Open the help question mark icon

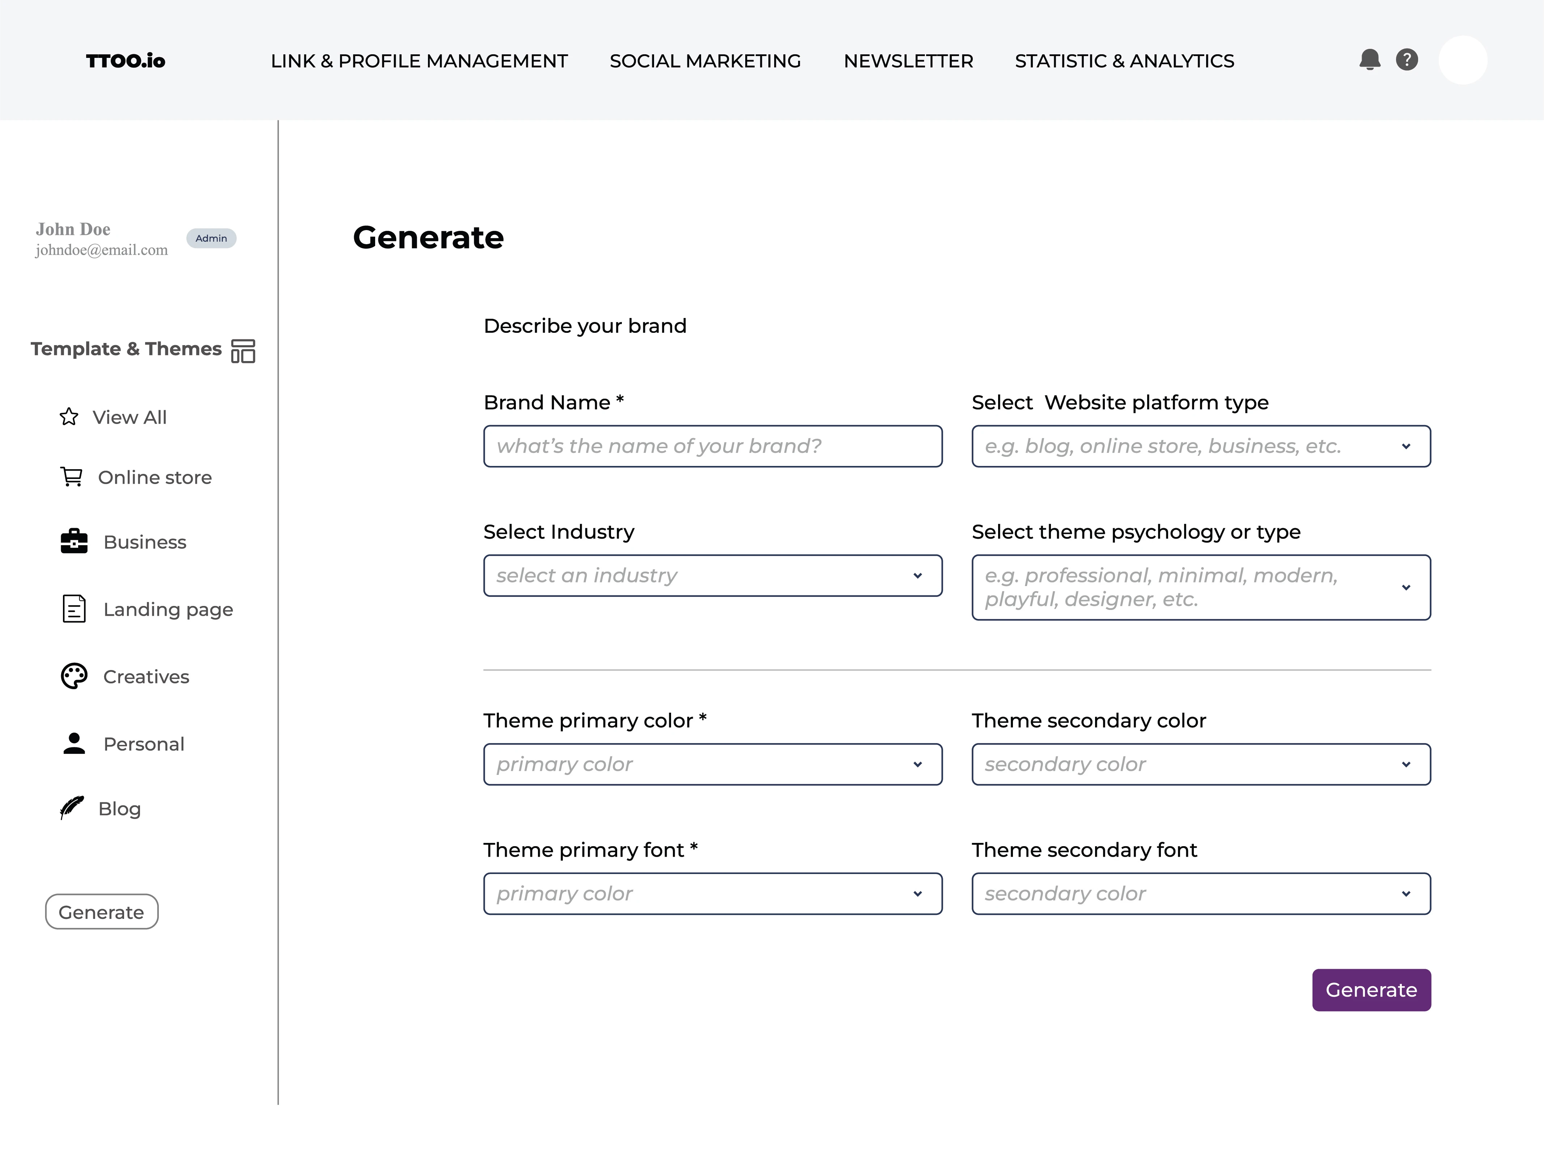coord(1407,60)
